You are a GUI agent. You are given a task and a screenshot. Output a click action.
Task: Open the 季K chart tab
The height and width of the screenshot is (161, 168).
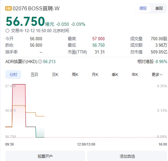click(x=115, y=74)
